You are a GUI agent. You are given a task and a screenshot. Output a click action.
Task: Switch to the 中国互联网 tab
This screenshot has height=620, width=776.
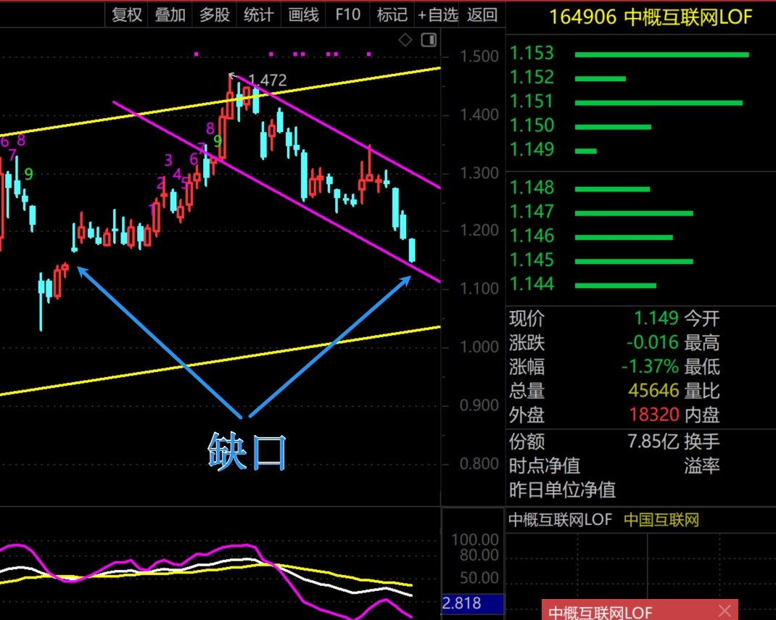click(x=661, y=520)
